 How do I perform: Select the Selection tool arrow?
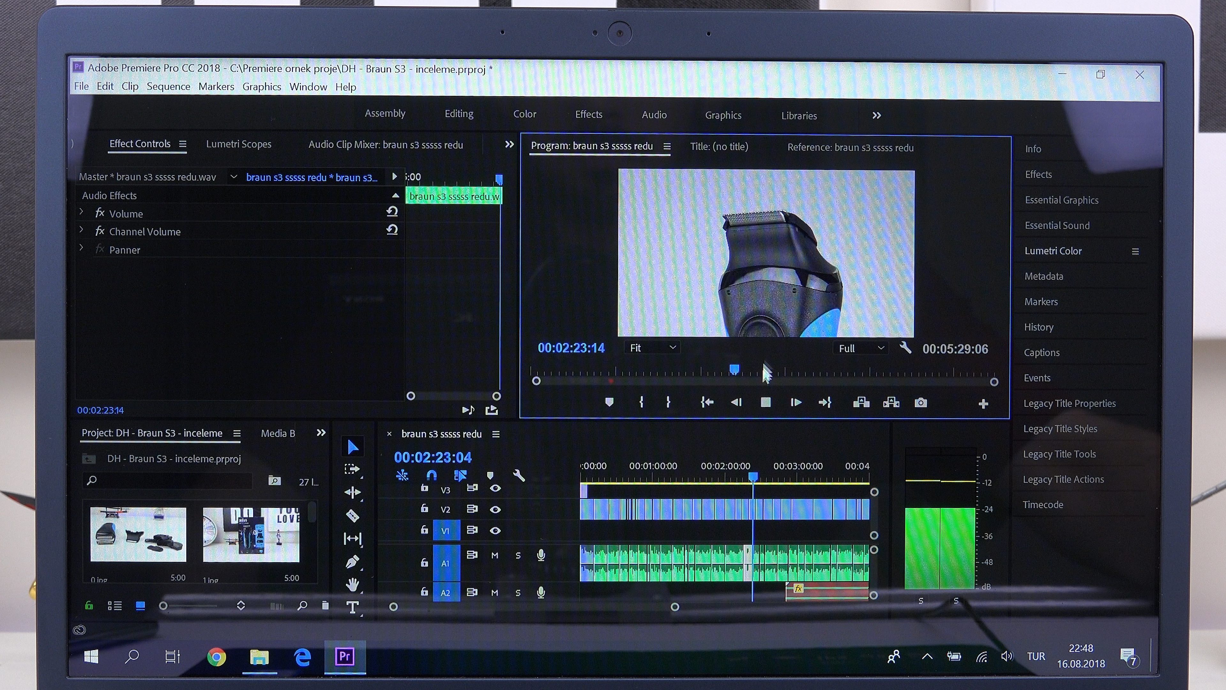353,447
